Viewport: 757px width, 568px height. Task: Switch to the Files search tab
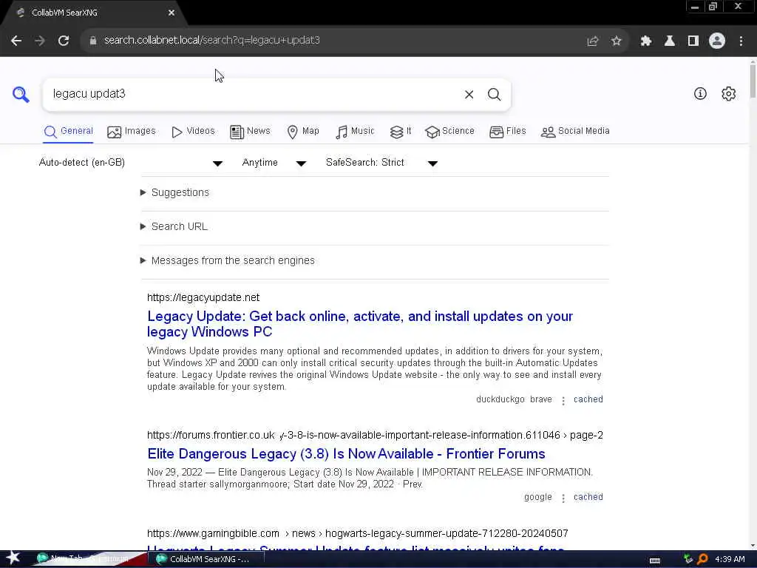(507, 132)
